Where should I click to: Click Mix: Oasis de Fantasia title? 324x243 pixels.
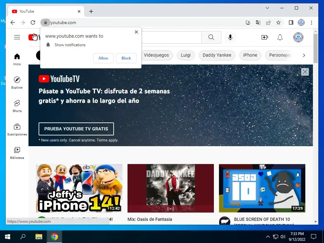click(x=150, y=219)
